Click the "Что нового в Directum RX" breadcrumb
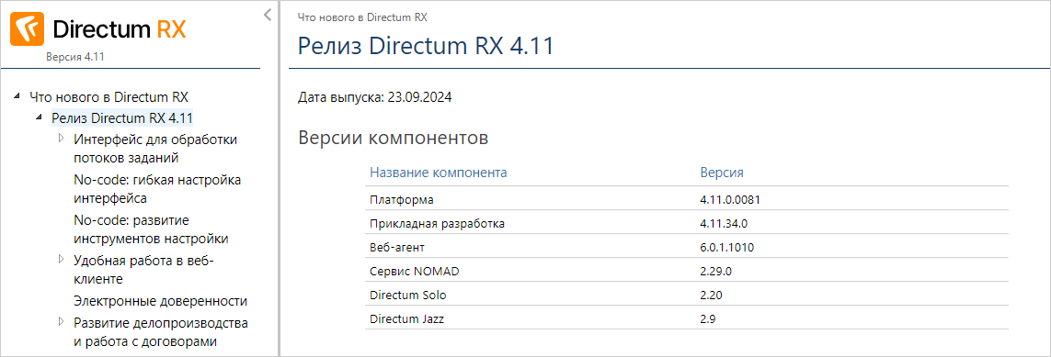Screen dimensions: 1051x357 point(362,17)
